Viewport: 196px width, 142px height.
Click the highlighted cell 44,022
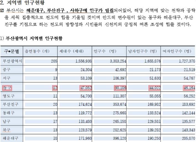click(x=155, y=88)
